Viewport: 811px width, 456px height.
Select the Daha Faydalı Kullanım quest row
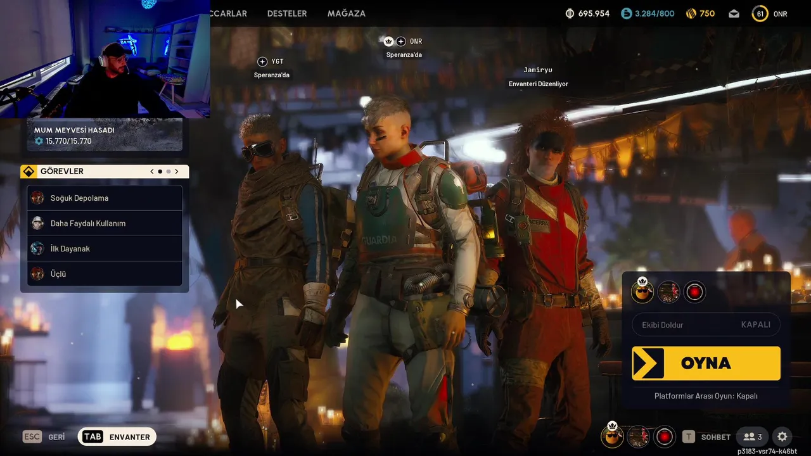tap(105, 223)
